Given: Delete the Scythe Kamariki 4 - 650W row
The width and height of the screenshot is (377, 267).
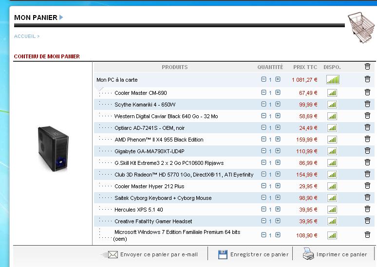Looking at the screenshot, I should (x=367, y=104).
